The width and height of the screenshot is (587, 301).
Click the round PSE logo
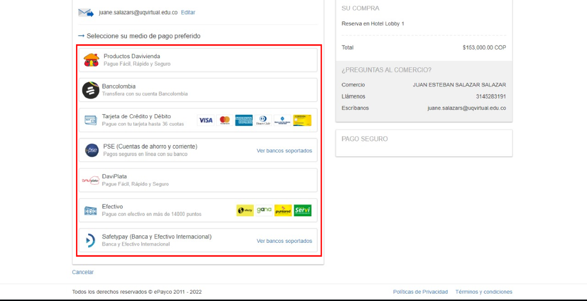click(x=92, y=150)
